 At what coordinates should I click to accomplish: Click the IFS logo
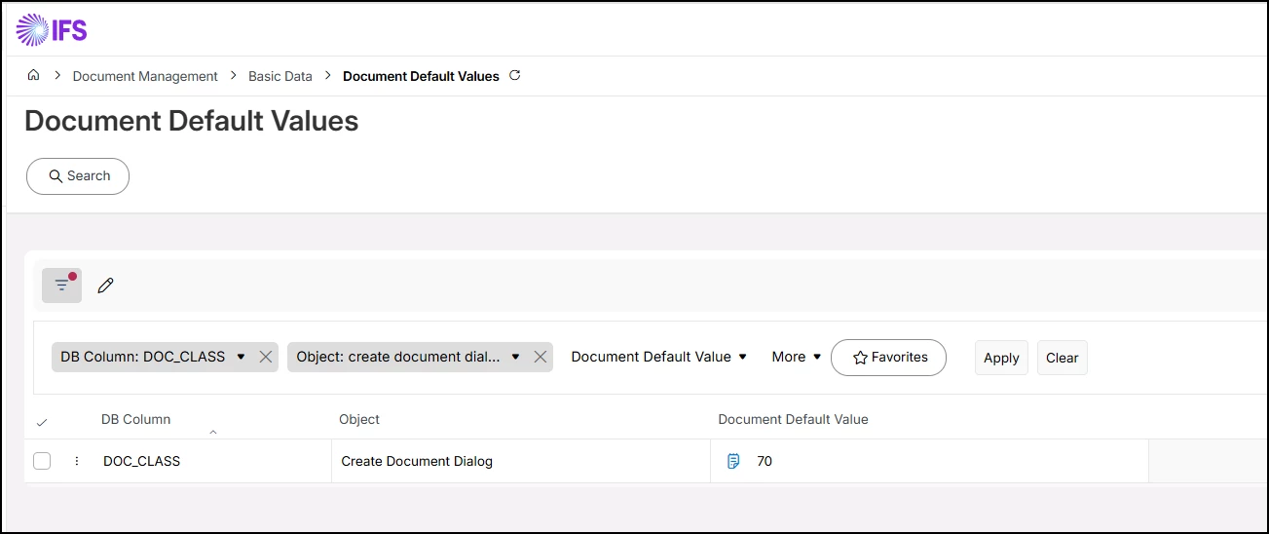(x=53, y=29)
